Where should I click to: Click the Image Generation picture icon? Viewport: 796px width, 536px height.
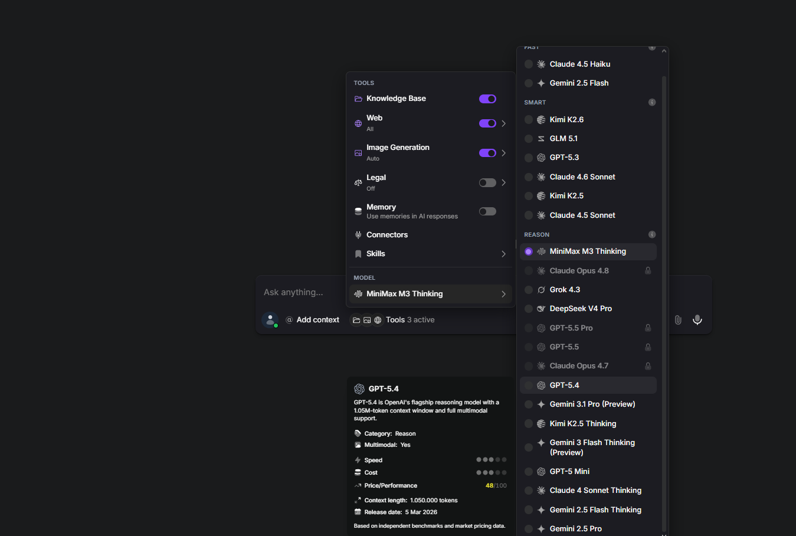pyautogui.click(x=358, y=153)
